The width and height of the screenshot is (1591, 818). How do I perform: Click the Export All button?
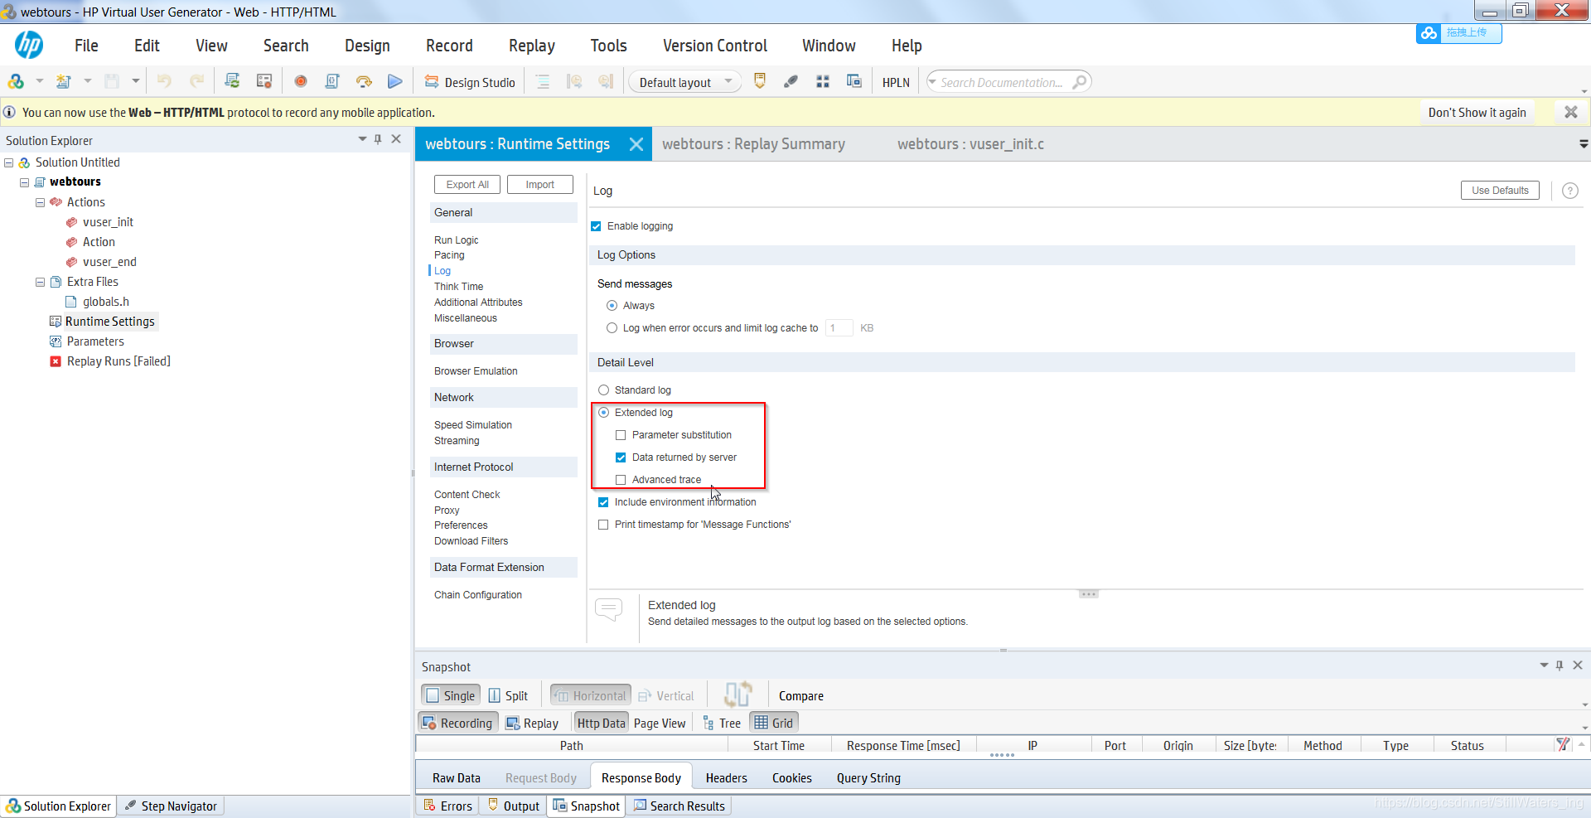tap(467, 185)
